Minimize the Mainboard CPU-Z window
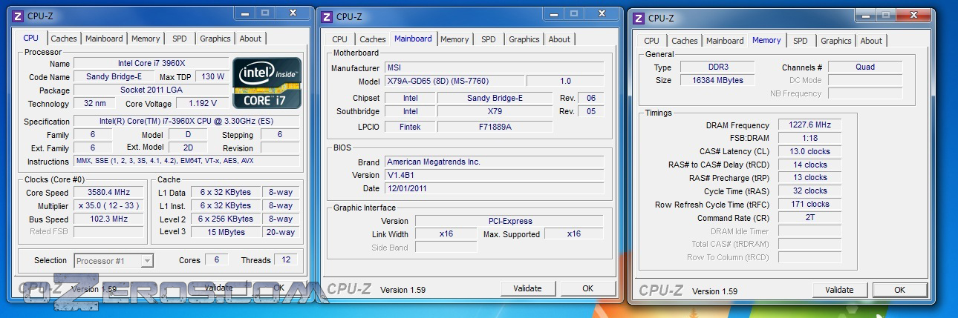The width and height of the screenshot is (958, 318). pyautogui.click(x=553, y=13)
